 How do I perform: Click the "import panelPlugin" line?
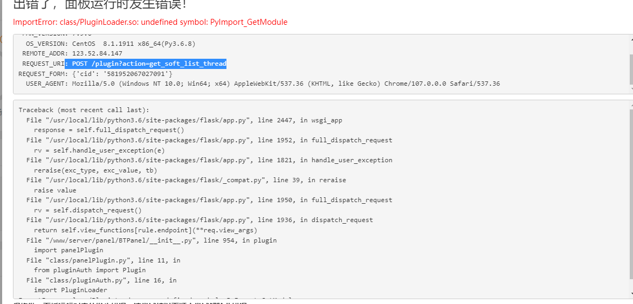[68, 250]
